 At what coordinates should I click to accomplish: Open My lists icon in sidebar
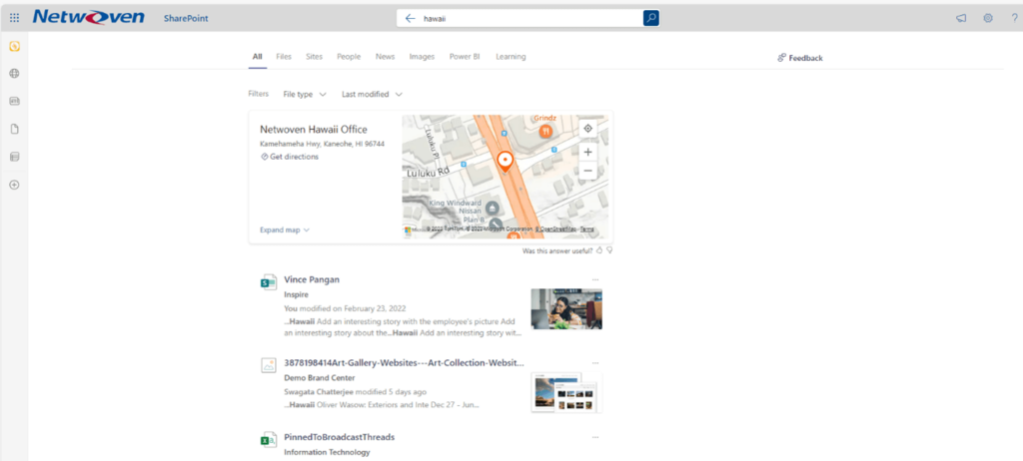click(x=14, y=157)
